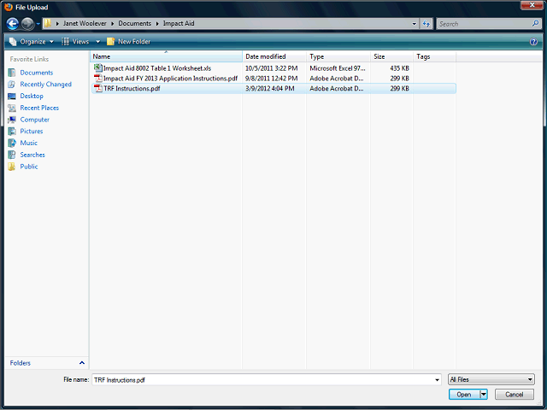Click the Public folder sidebar icon
This screenshot has height=410, width=547.
12,167
